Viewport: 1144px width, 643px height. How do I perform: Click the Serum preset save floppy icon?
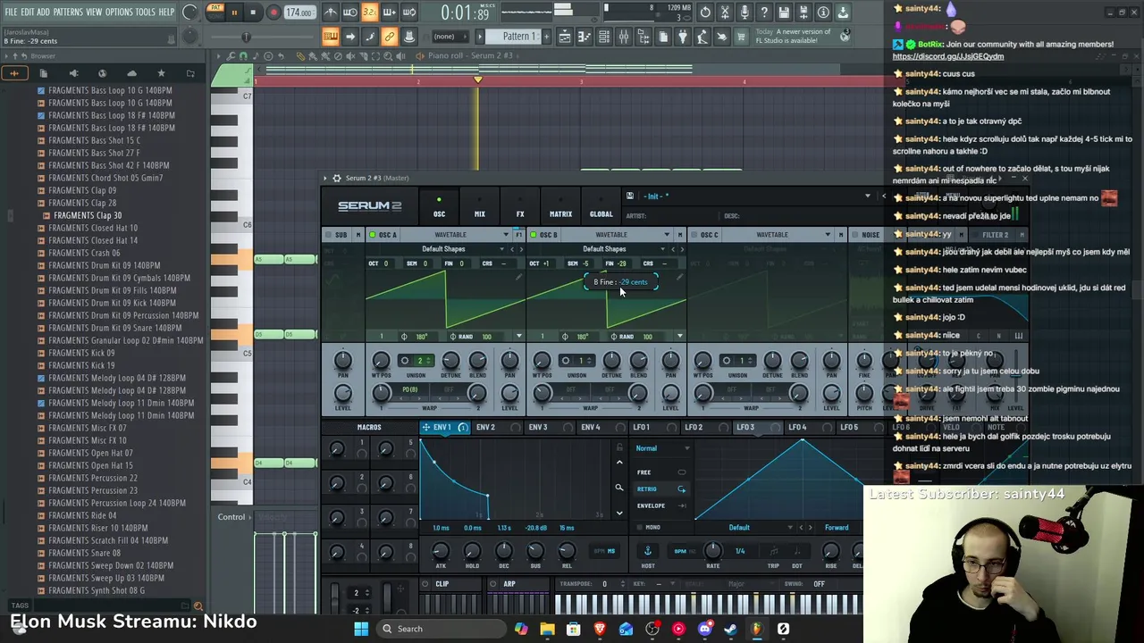(630, 196)
